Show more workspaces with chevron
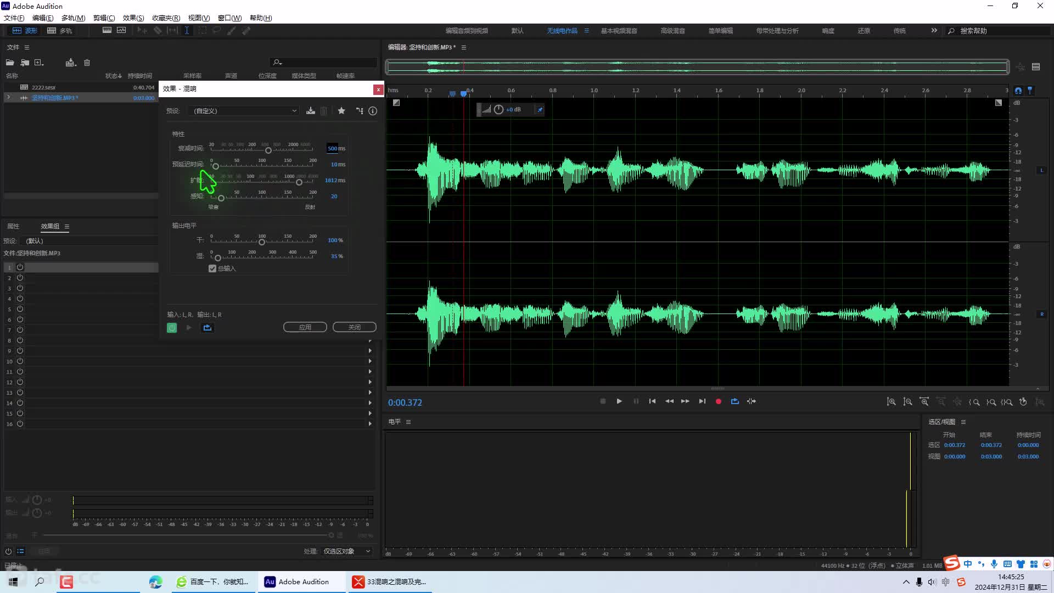Screen dimensions: 1054x593 (x=934, y=31)
